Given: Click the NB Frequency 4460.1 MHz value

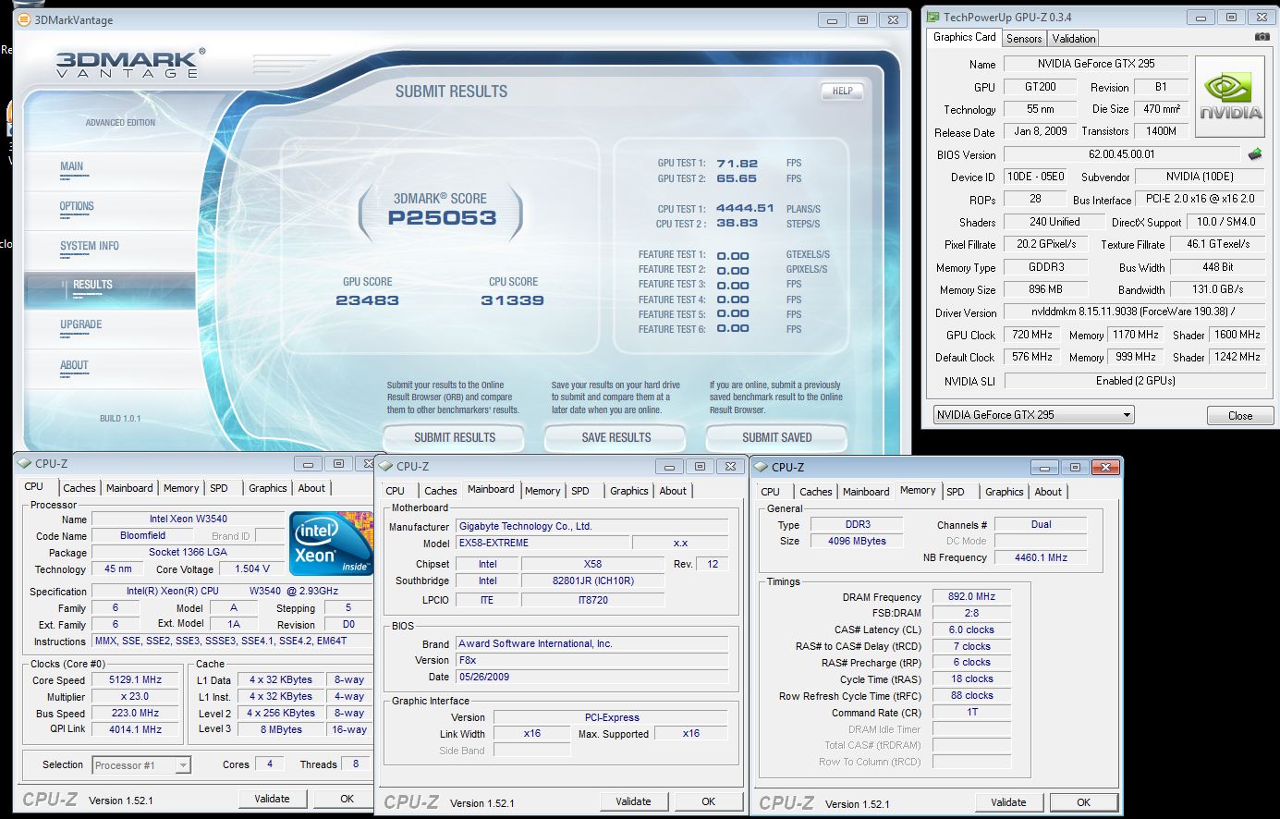Looking at the screenshot, I should tap(1040, 557).
